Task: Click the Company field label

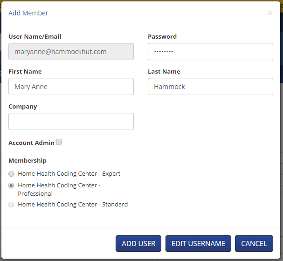Action: coord(22,107)
